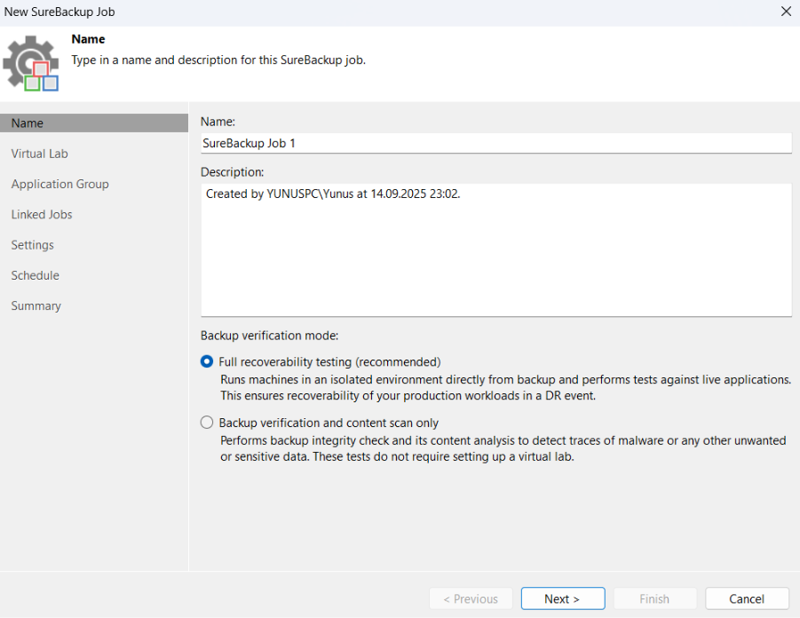Select the Full recoverability testing radio button
The image size is (800, 618).
(x=207, y=361)
